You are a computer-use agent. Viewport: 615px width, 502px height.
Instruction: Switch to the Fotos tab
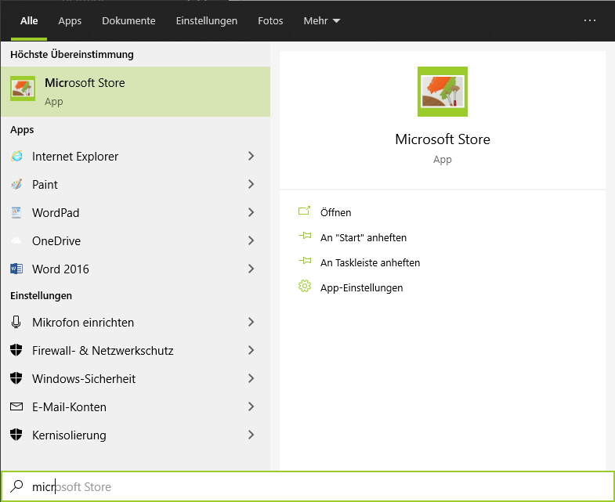pos(270,21)
